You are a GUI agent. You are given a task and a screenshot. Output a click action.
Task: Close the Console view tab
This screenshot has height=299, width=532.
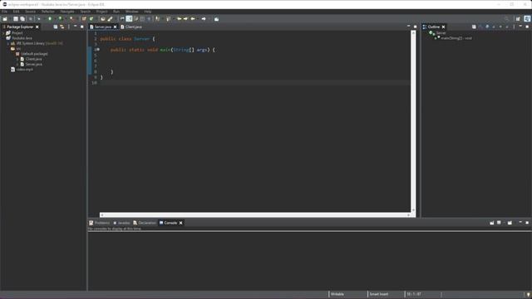coord(181,223)
